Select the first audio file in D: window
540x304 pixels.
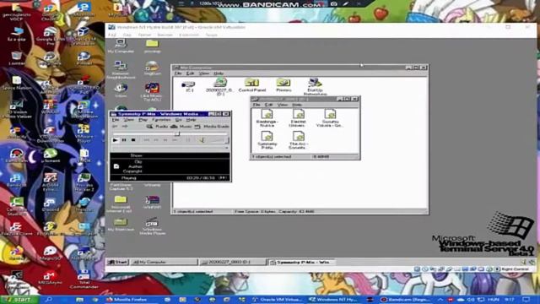267,118
